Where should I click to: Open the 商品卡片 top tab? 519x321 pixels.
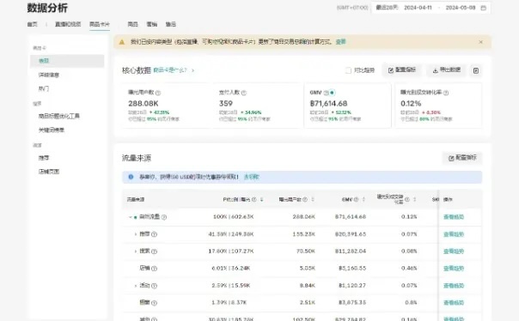pos(100,24)
